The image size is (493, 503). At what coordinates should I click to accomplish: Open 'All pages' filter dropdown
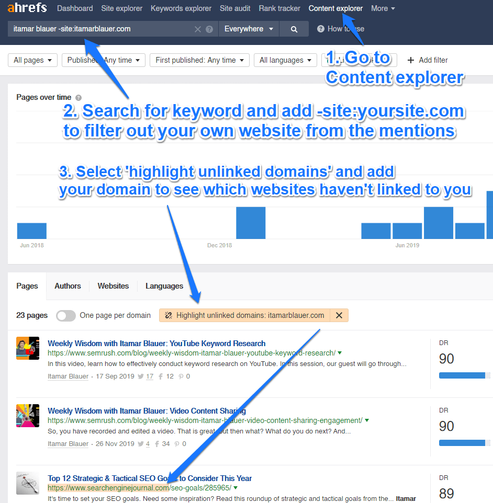pyautogui.click(x=32, y=60)
